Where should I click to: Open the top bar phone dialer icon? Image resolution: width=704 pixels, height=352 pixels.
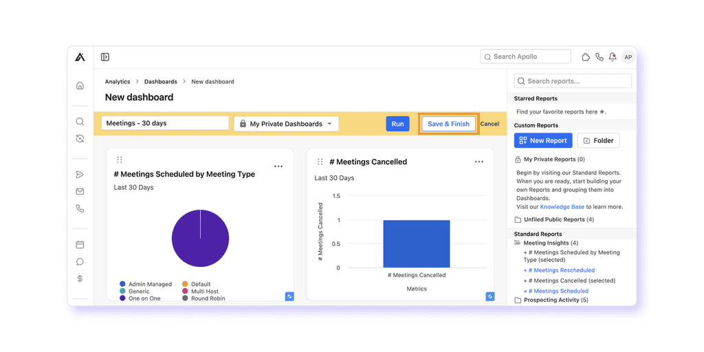599,57
